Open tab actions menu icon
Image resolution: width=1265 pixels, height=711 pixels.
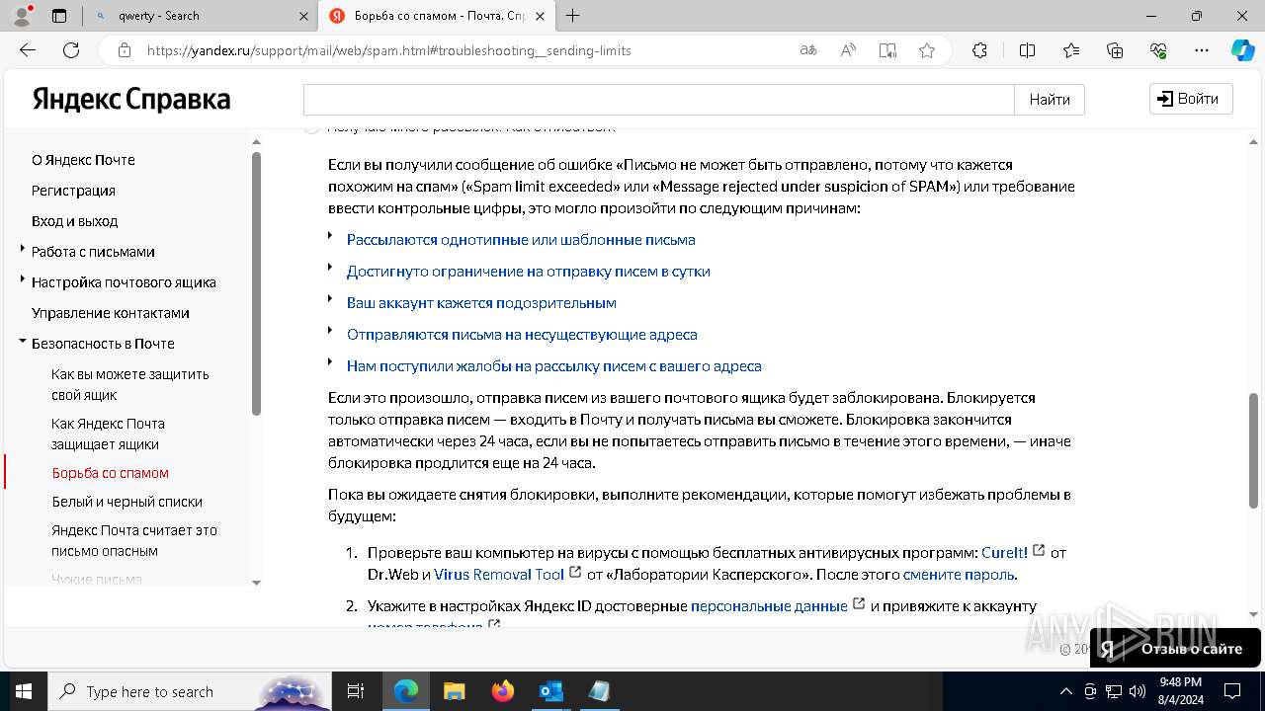pyautogui.click(x=59, y=16)
